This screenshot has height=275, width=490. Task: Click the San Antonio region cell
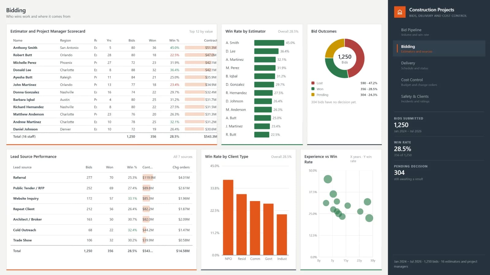click(x=69, y=48)
